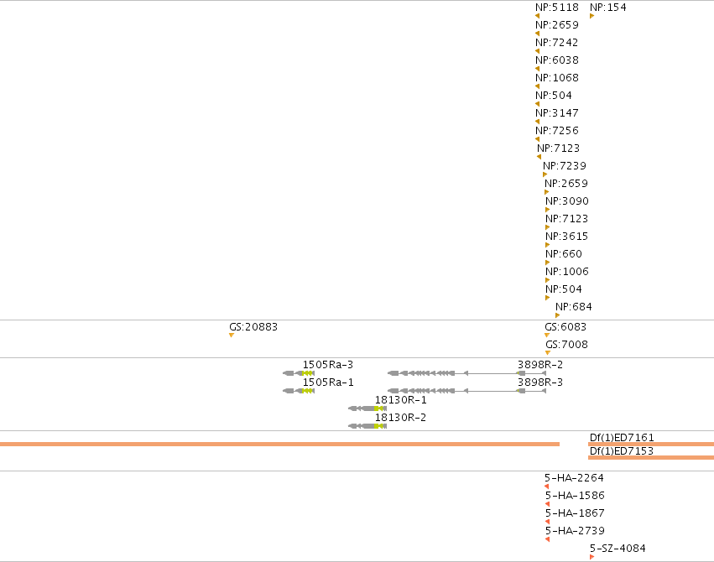
Task: Click the 5-HA-2739 label
Action: (x=575, y=531)
